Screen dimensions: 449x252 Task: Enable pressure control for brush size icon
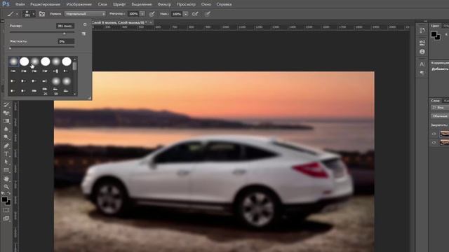(208, 14)
